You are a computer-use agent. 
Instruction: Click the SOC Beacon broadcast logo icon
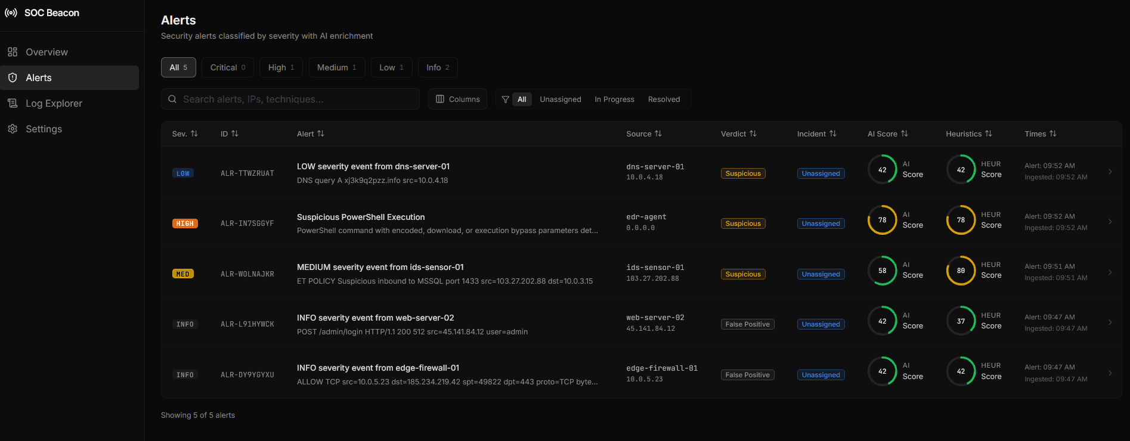pyautogui.click(x=11, y=13)
